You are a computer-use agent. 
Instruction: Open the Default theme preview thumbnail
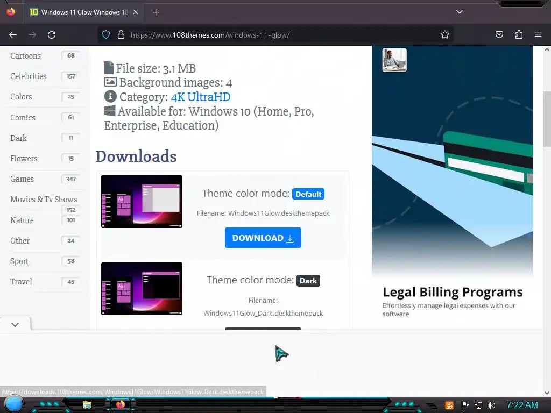coord(142,202)
